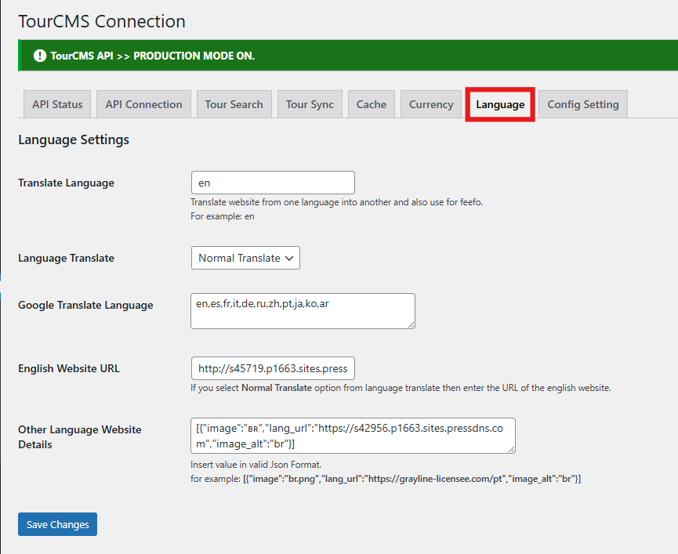The image size is (678, 554).
Task: Grab the Google Translate Language textarea resize handle
Action: [x=410, y=324]
